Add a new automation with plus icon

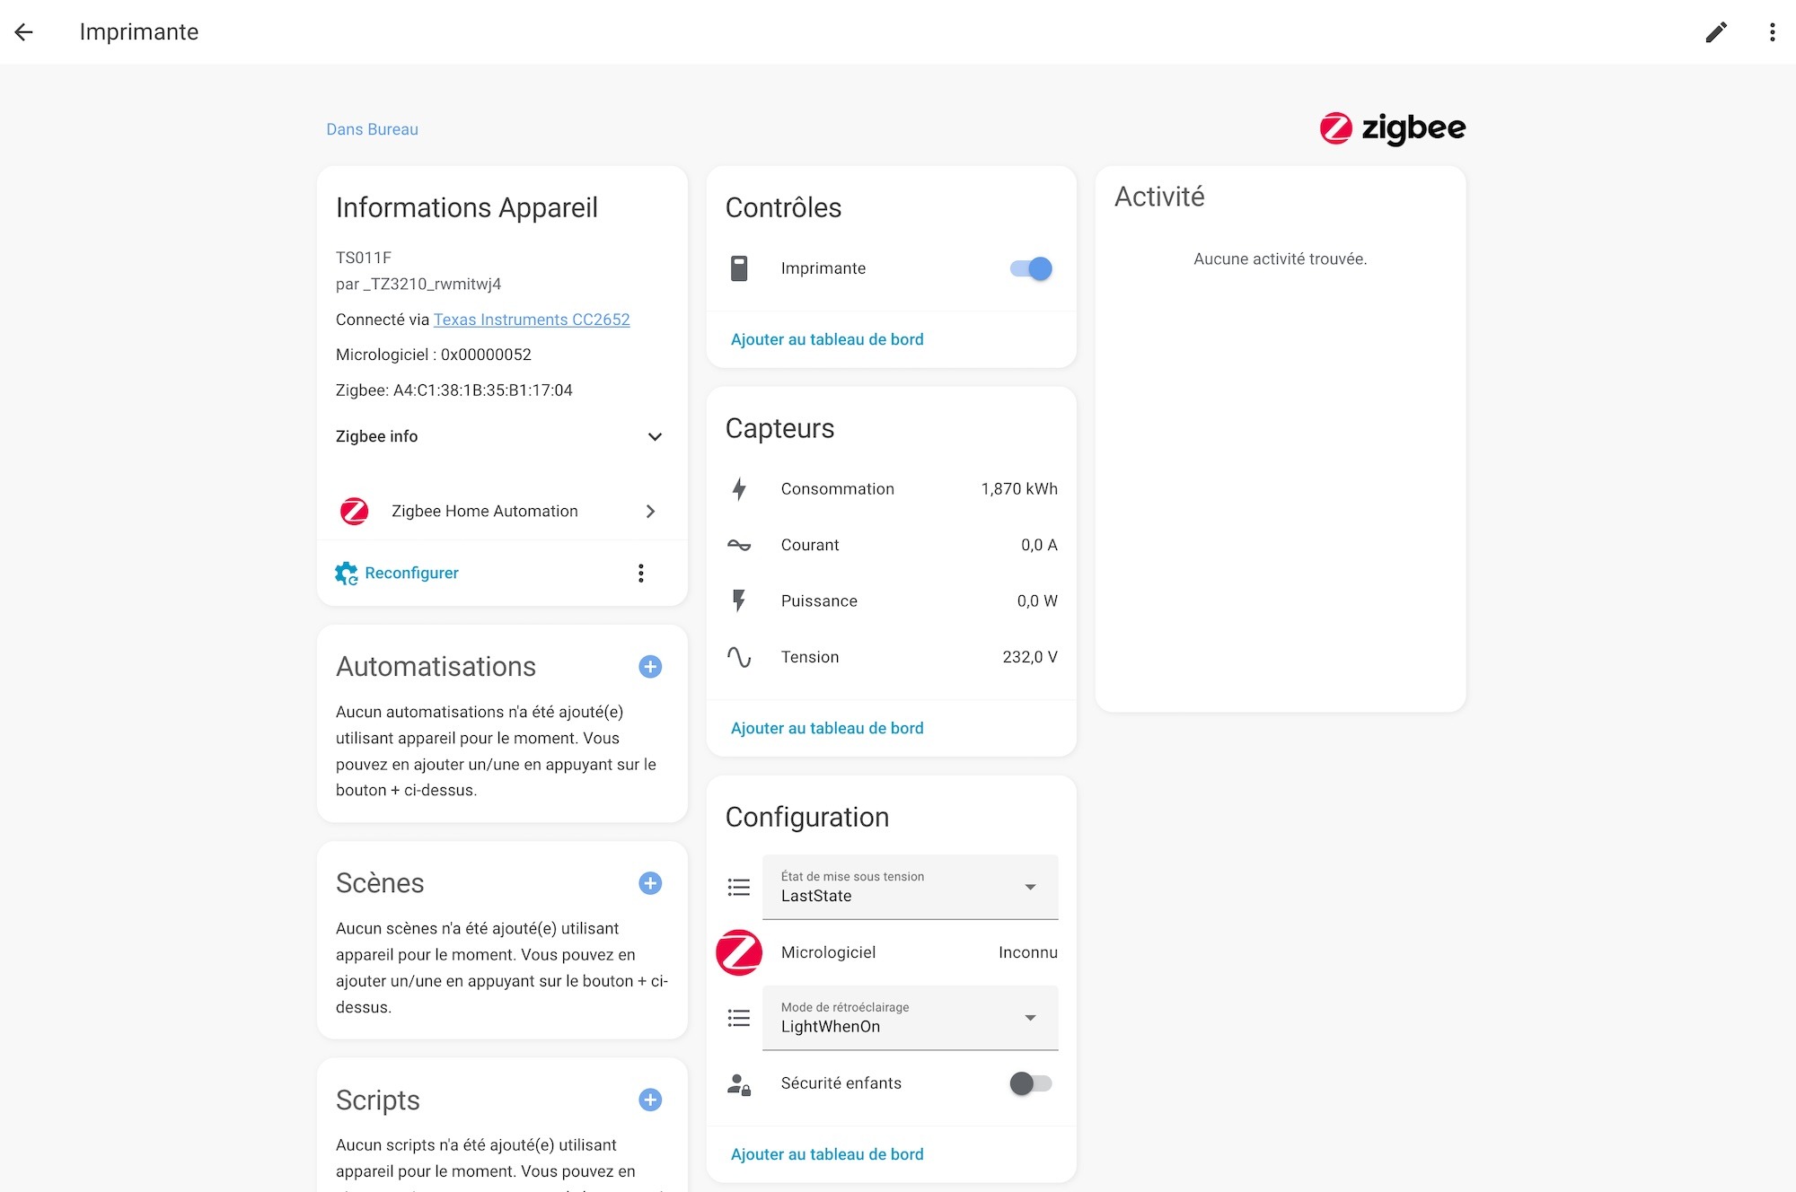650,667
